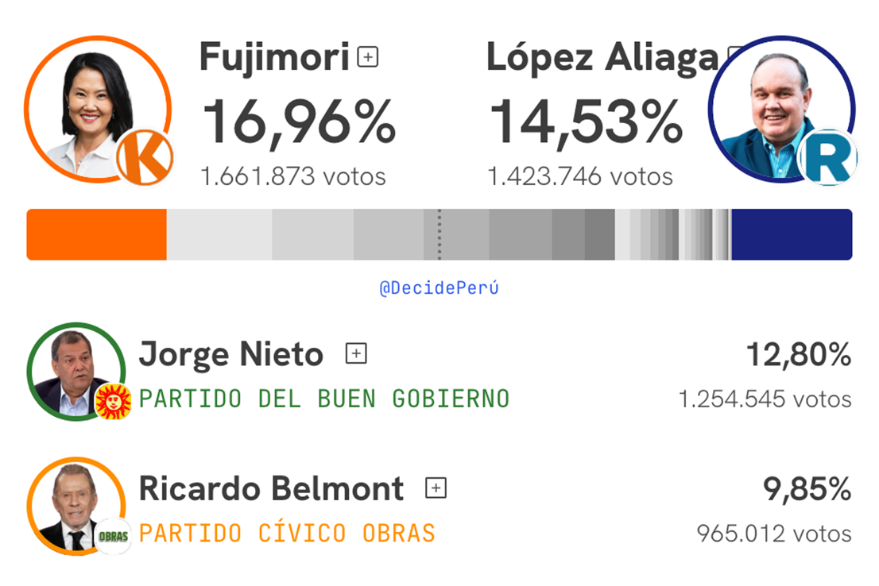This screenshot has height=586, width=879.
Task: Expand details next to Jorge Nieto
Action: pyautogui.click(x=356, y=354)
